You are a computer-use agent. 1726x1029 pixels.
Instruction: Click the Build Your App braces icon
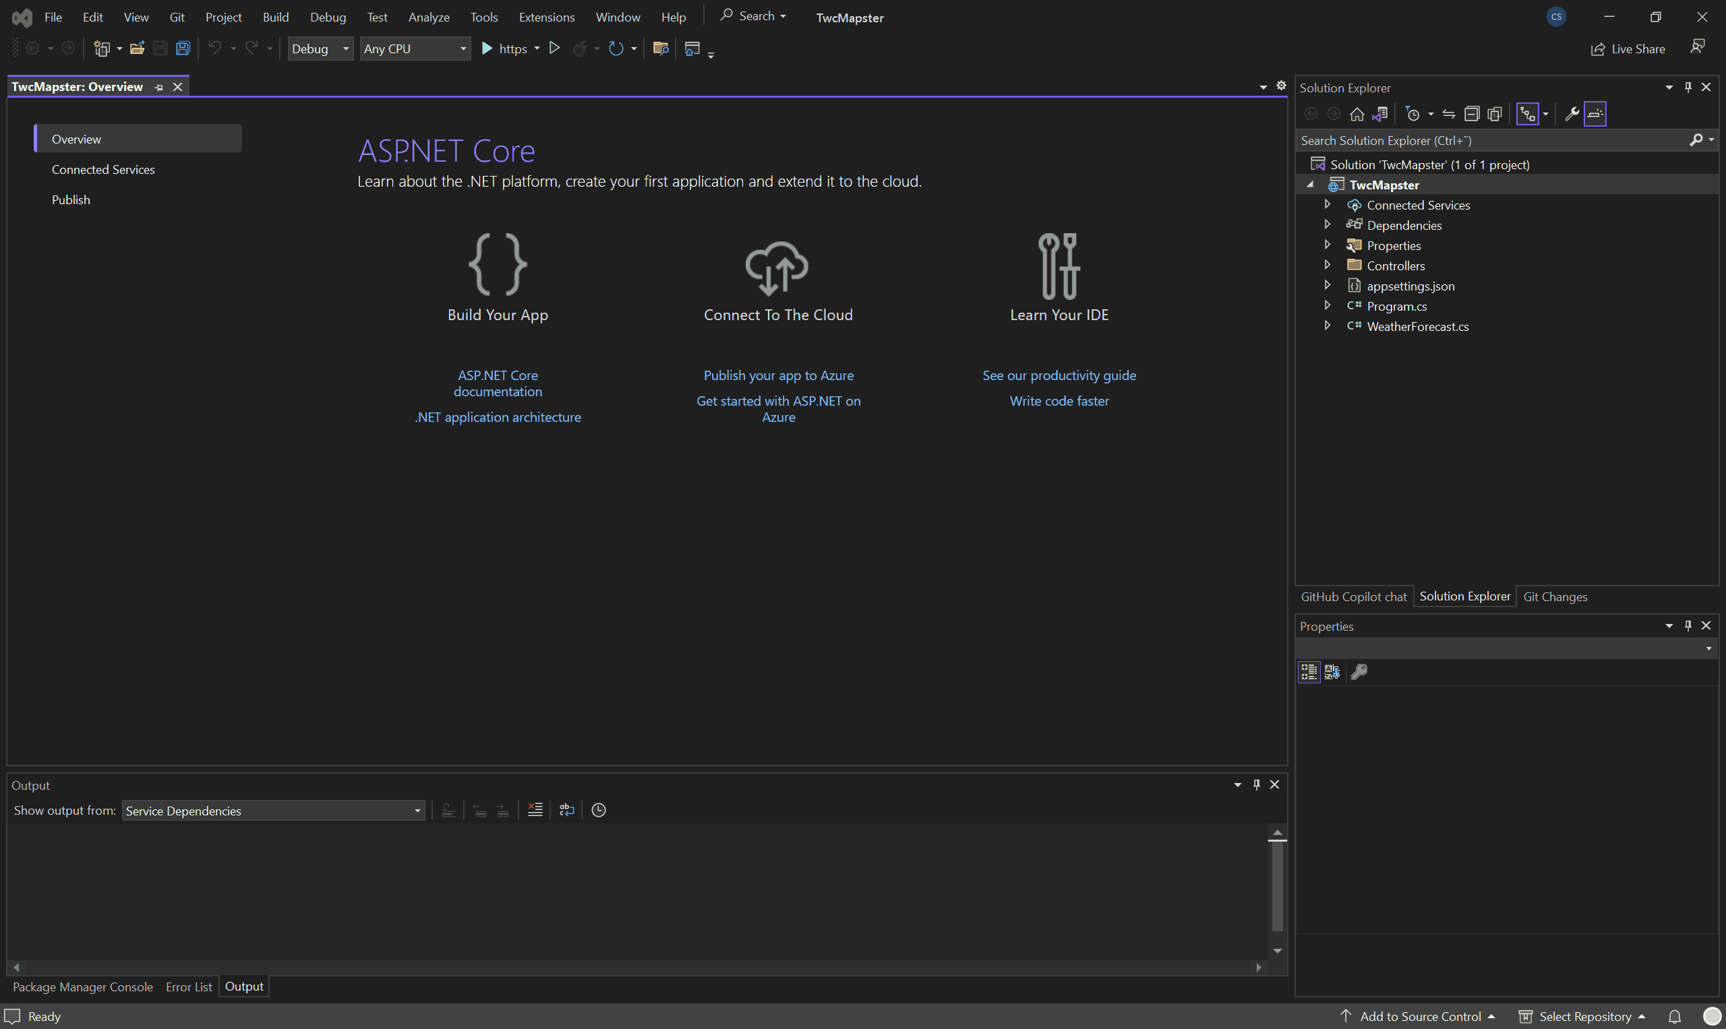click(498, 264)
